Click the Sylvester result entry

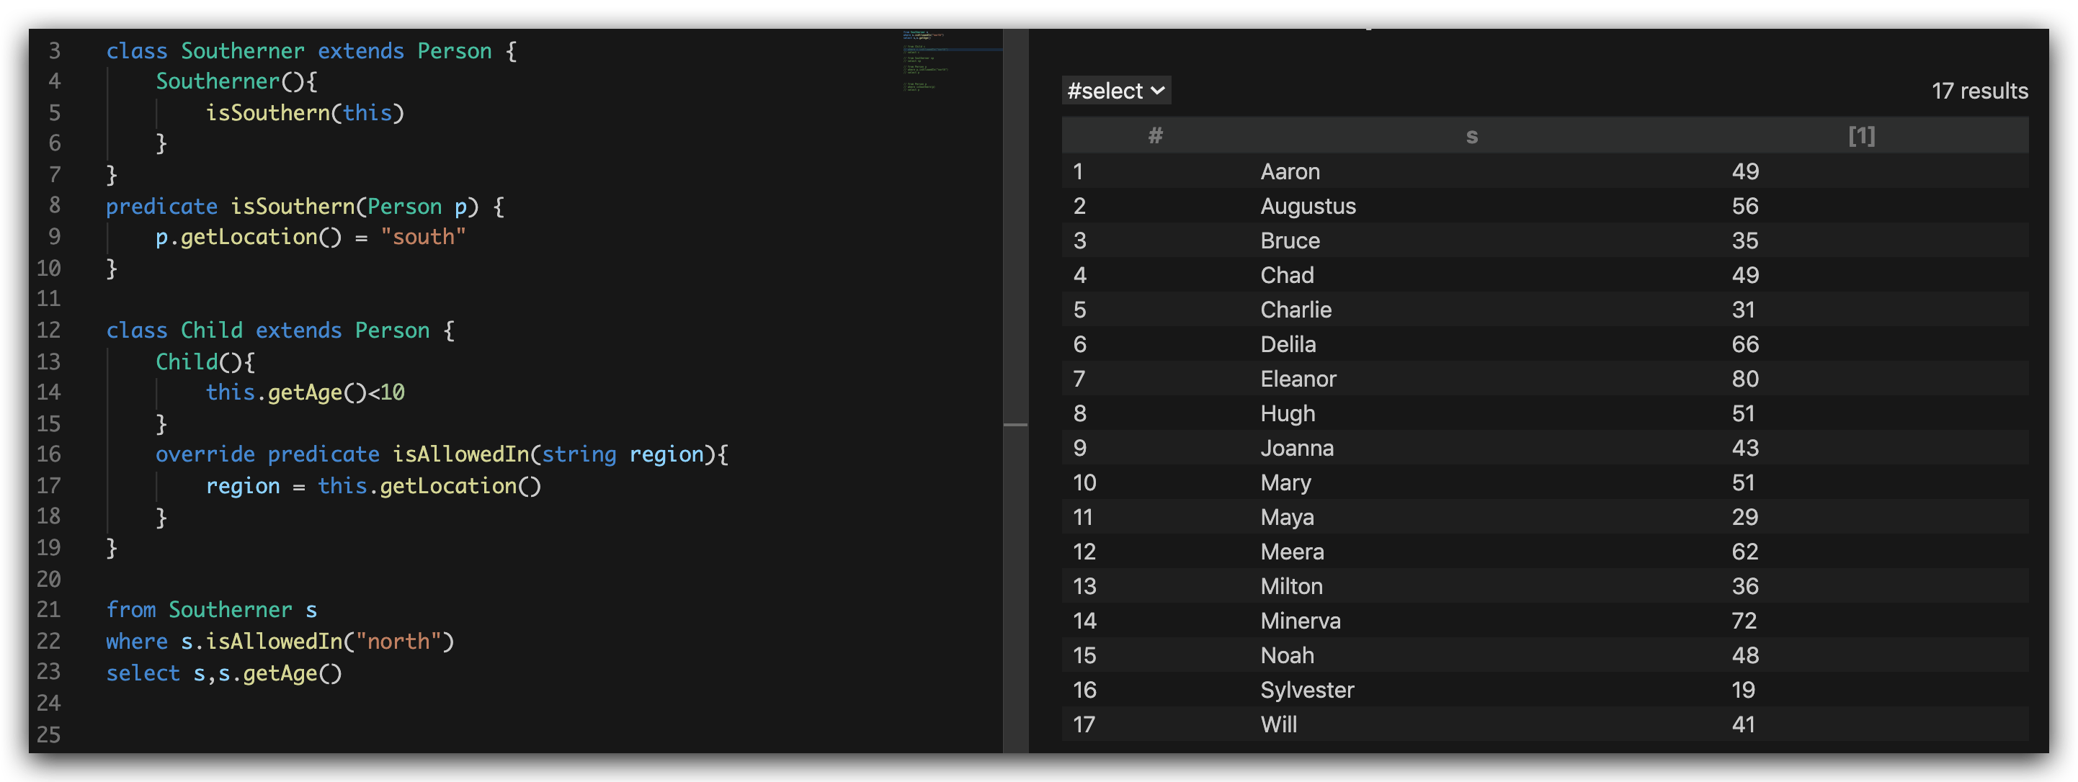[x=1307, y=690]
